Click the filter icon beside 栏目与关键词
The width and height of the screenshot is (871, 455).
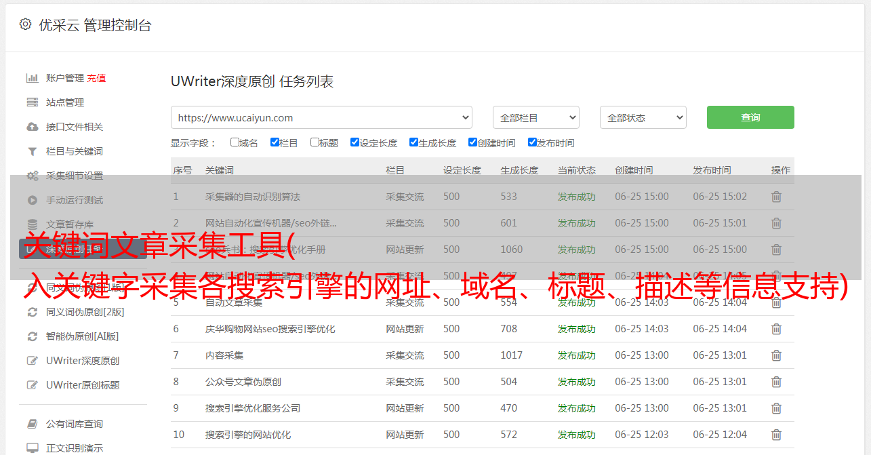[32, 151]
